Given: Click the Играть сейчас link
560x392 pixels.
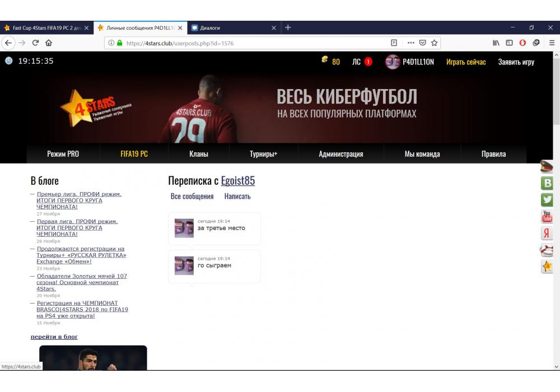Looking at the screenshot, I should tap(466, 62).
